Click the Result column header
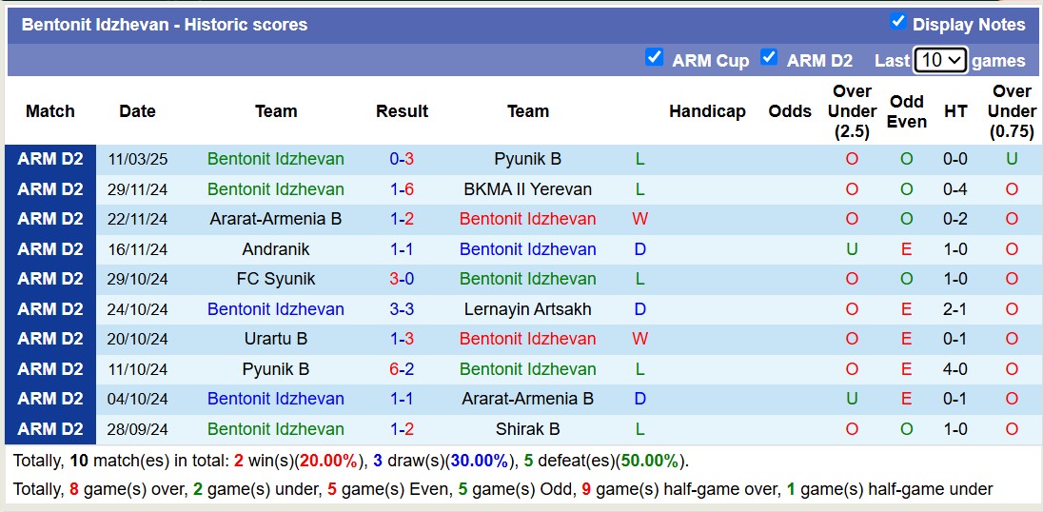Image resolution: width=1043 pixels, height=512 pixels. [x=402, y=111]
